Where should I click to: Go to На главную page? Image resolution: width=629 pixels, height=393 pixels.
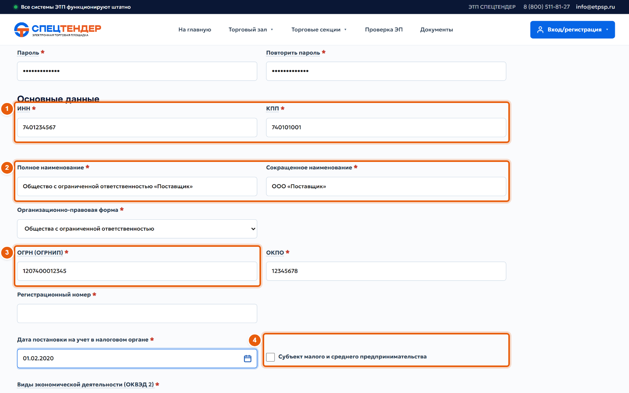click(195, 29)
